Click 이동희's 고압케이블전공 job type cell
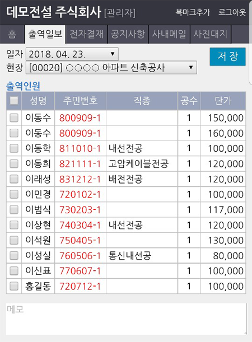252x342 pixels. [x=142, y=163]
